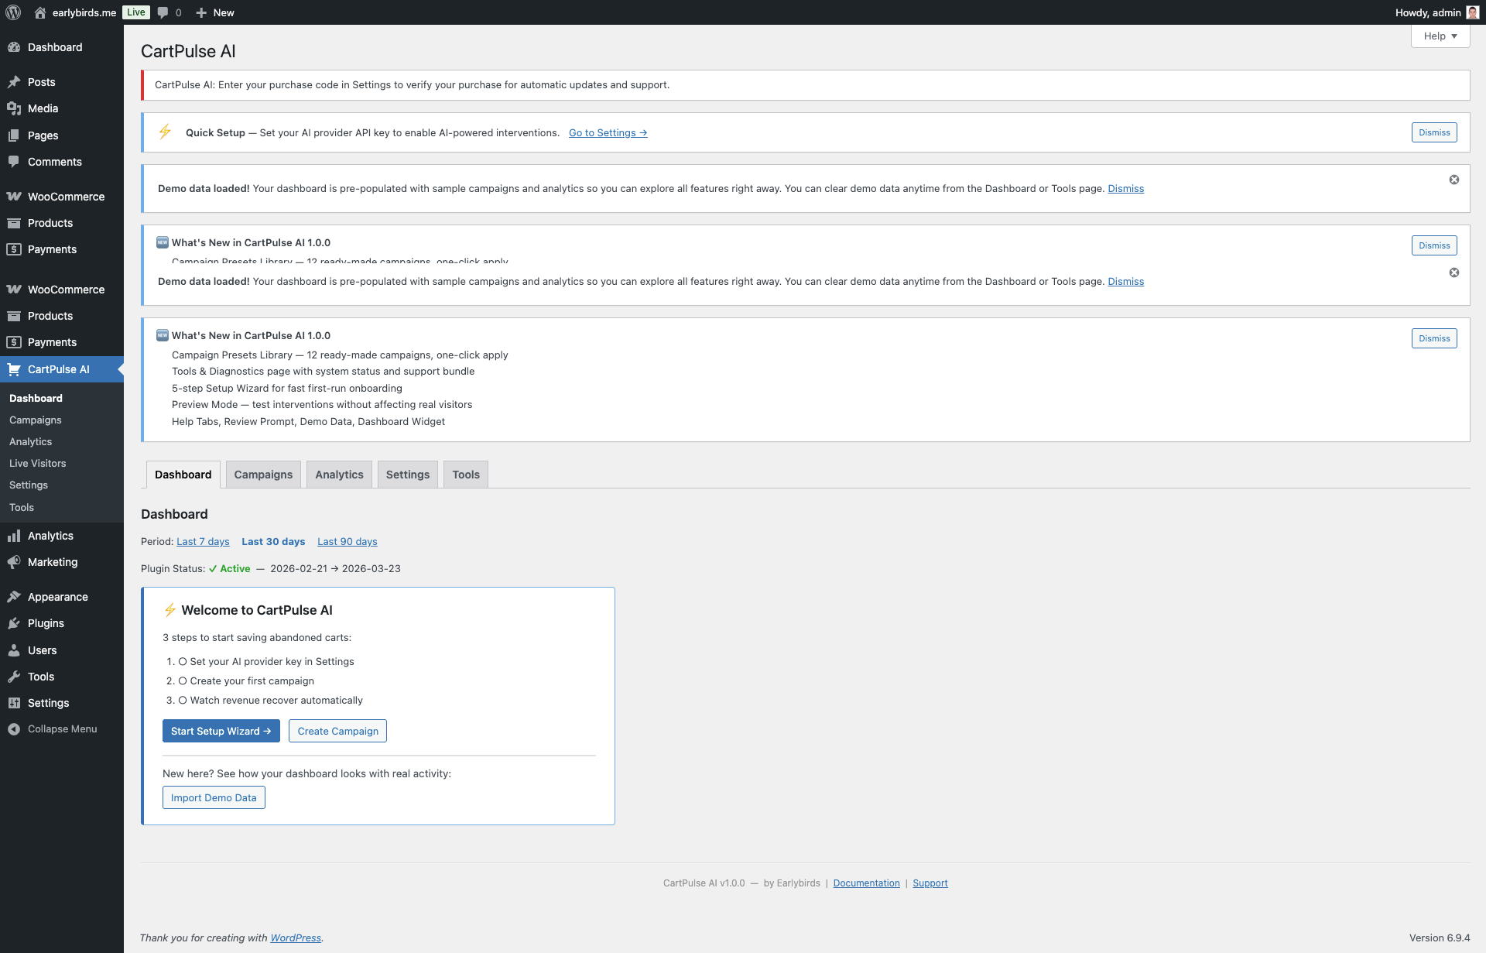Switch to the Campaigns tab
Screen dimensions: 1486x953
click(263, 474)
